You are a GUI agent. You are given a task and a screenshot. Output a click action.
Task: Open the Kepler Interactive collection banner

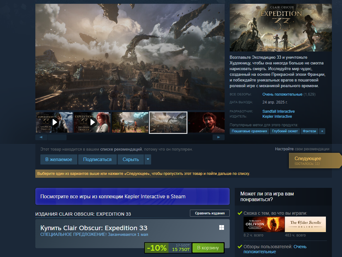(133, 196)
